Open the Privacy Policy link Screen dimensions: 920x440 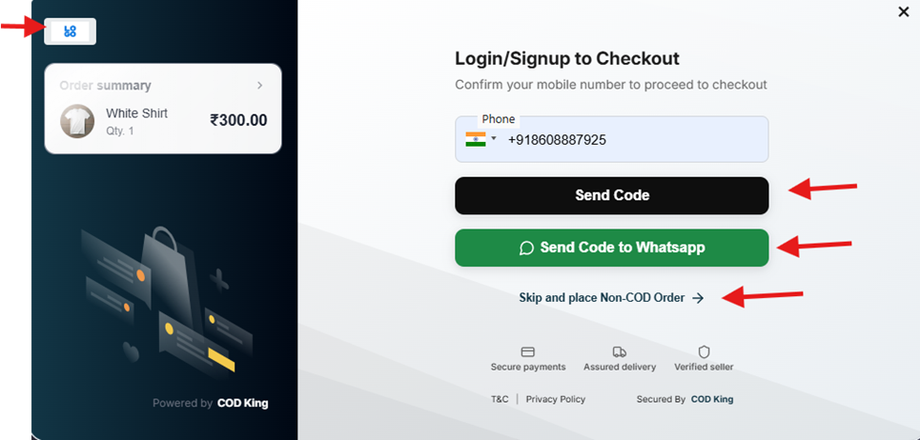556,399
